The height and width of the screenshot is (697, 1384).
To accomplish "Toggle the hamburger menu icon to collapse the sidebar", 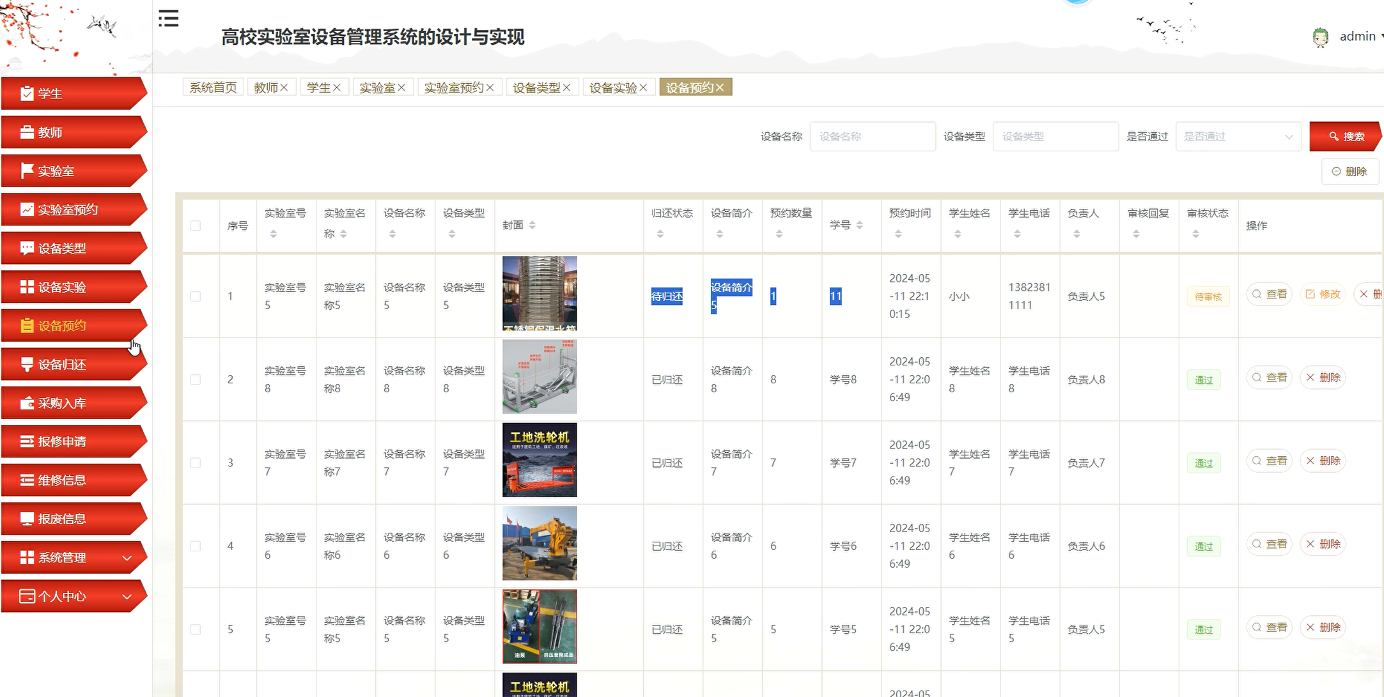I will pyautogui.click(x=169, y=19).
